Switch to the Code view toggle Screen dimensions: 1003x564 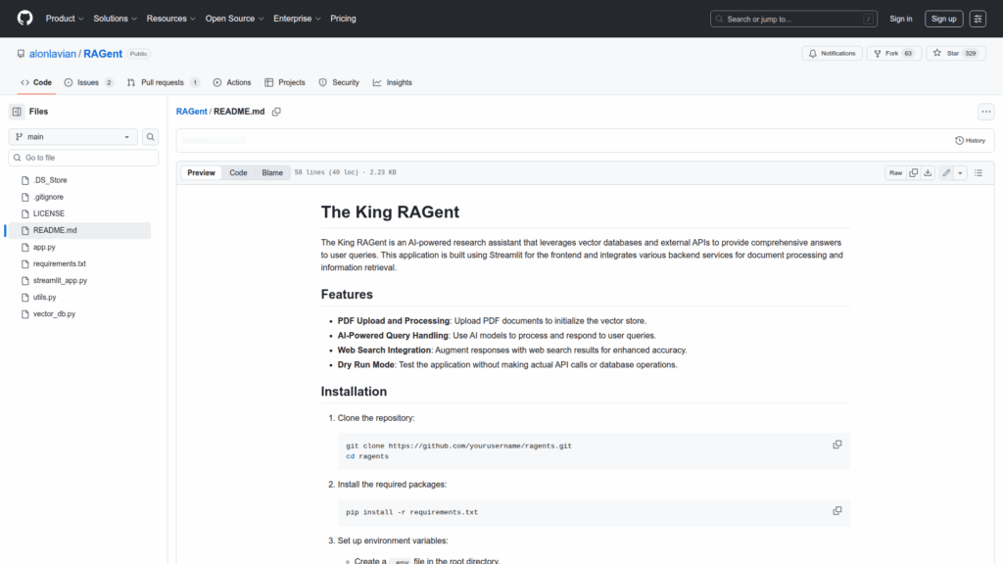point(238,172)
